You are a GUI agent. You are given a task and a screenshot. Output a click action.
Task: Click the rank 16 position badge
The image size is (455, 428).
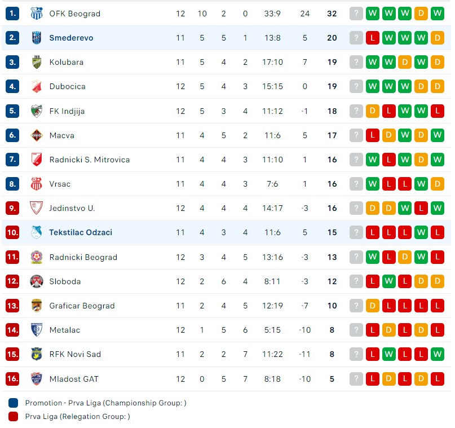point(13,379)
